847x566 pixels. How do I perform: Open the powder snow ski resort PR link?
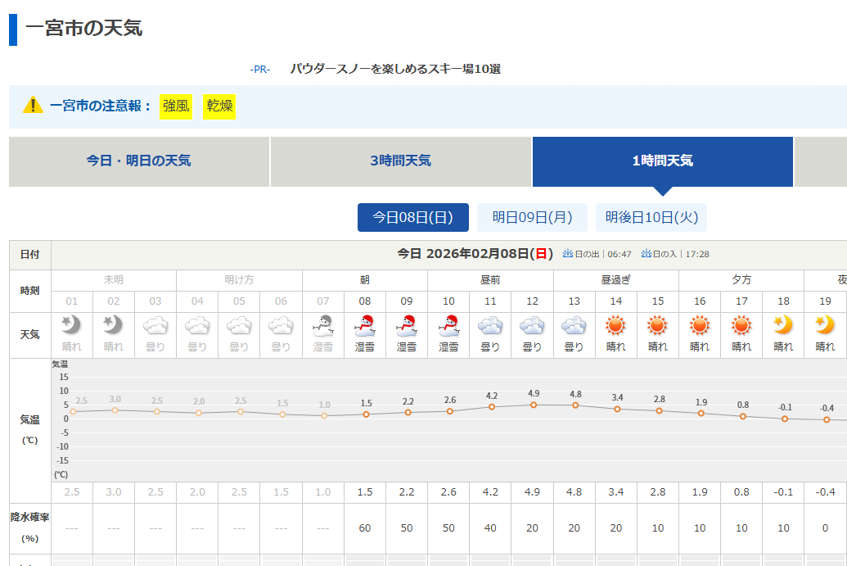pyautogui.click(x=395, y=70)
